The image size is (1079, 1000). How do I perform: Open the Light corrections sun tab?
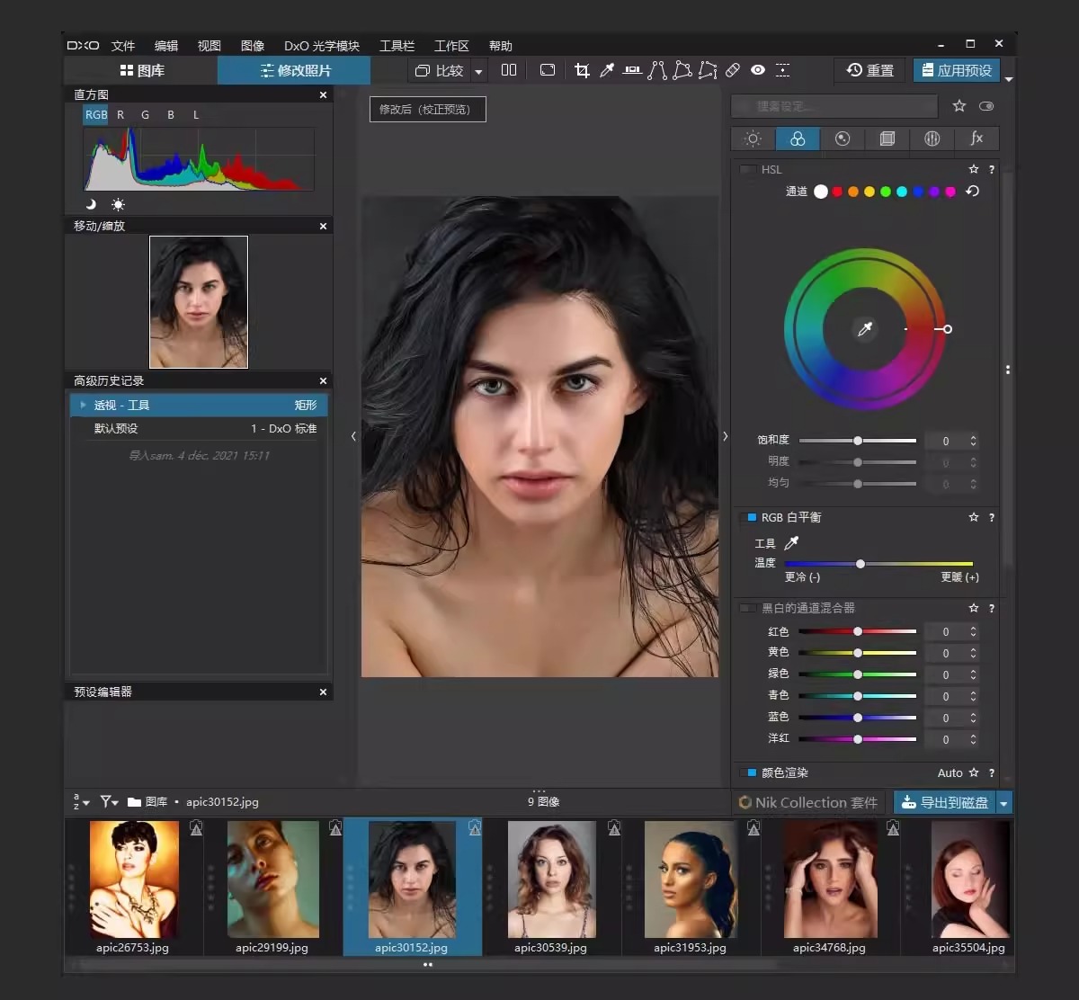753,138
